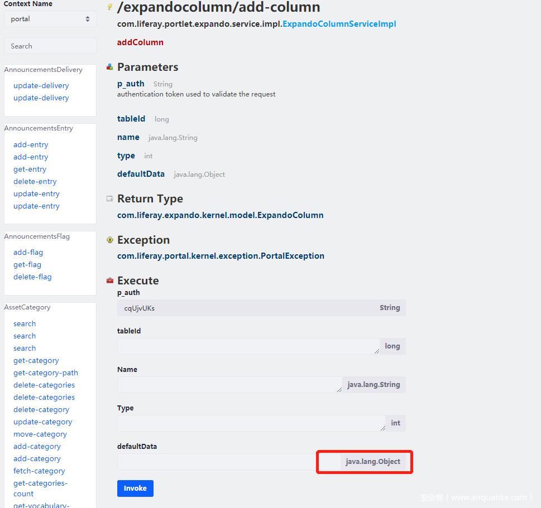Click the Execute toolbox icon

pos(110,281)
